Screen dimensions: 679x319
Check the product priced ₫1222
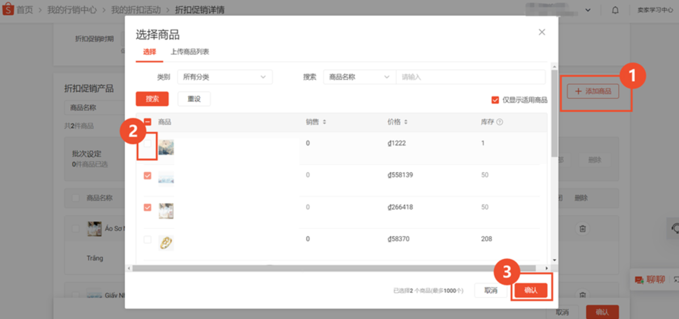[x=147, y=144]
